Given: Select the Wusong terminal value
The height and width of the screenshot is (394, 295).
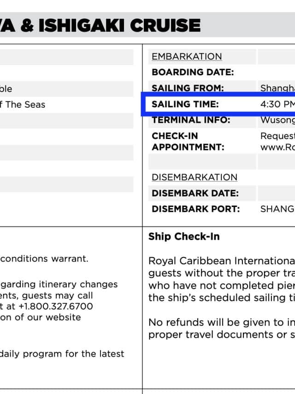Looking at the screenshot, I should pyautogui.click(x=277, y=120).
